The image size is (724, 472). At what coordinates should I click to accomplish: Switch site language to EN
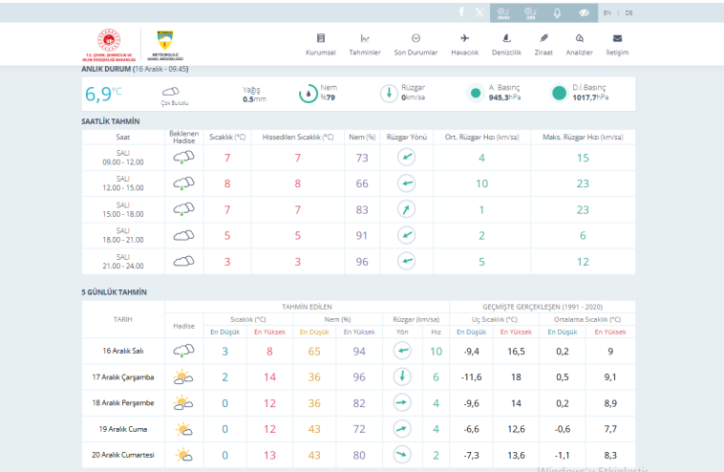click(x=607, y=12)
